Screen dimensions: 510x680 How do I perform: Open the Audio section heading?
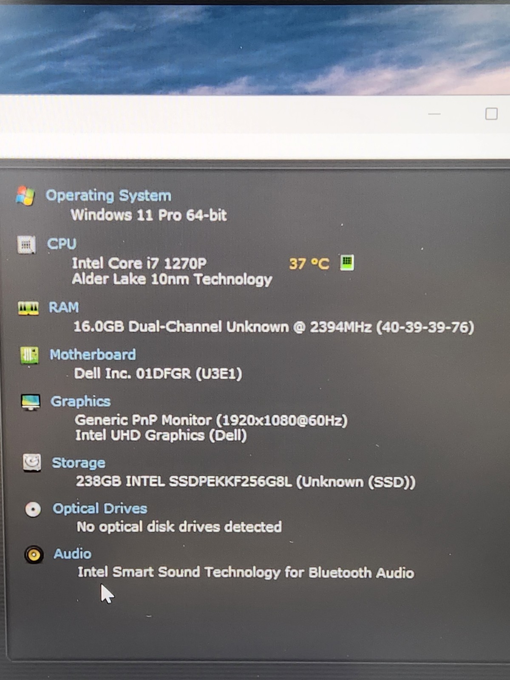(72, 554)
